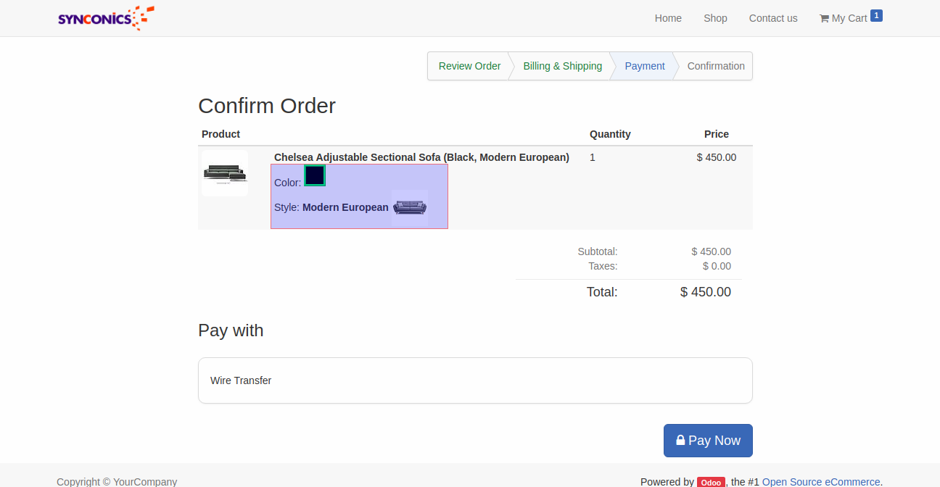Click the Synconics logo

click(106, 18)
